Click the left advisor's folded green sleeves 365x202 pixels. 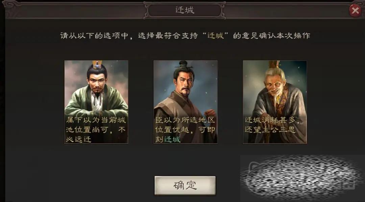(x=96, y=109)
